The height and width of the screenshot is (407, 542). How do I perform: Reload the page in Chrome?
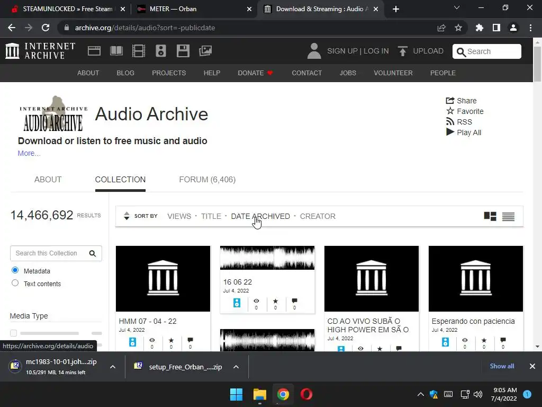46,28
